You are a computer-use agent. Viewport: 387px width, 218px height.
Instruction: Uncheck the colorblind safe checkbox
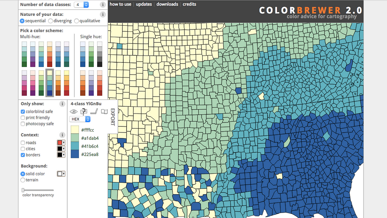[x=23, y=112]
